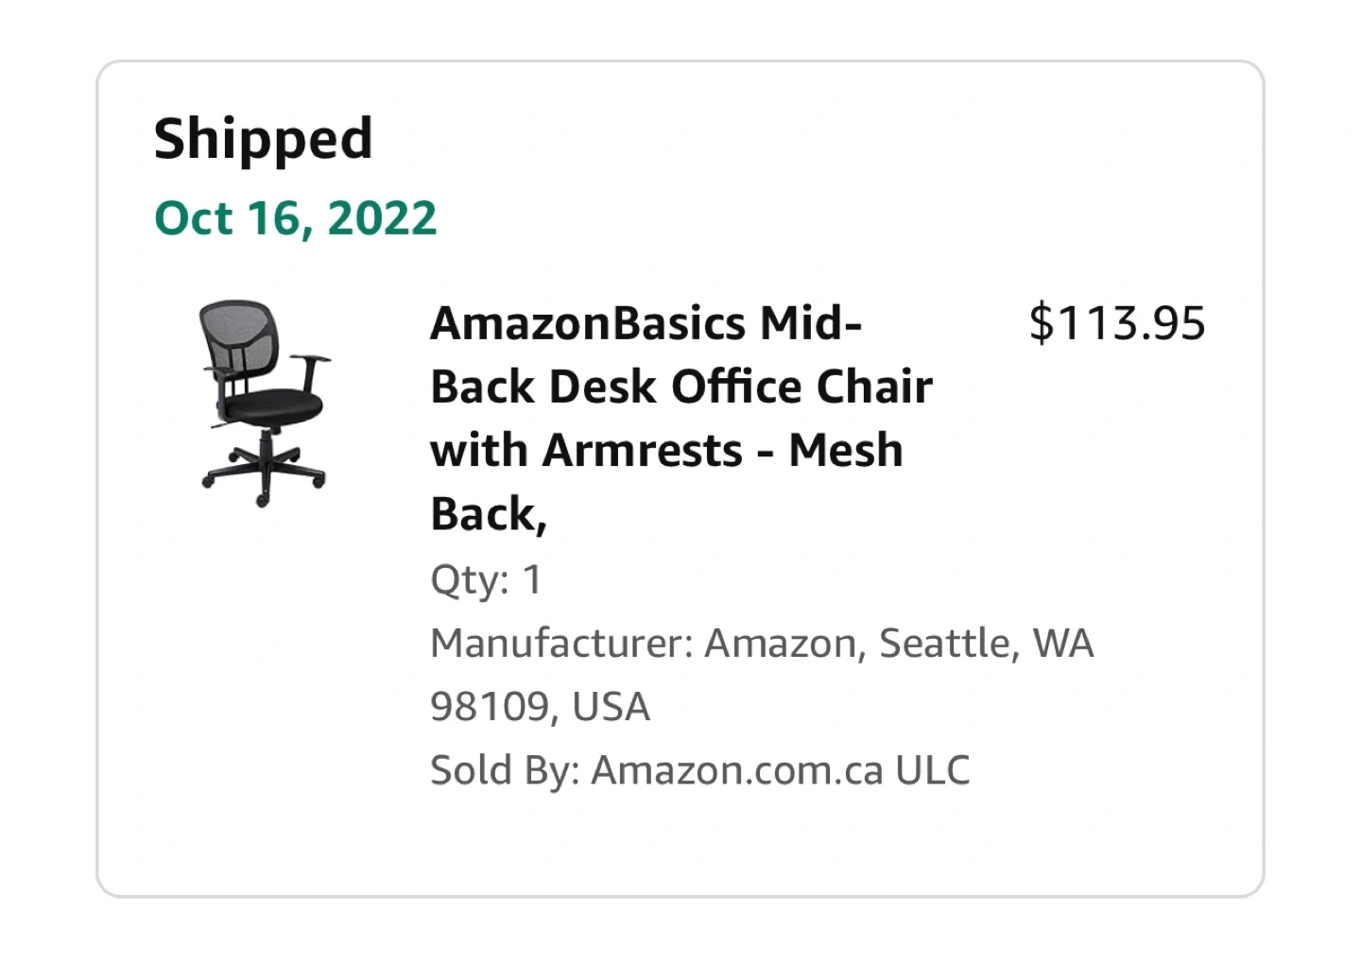1361x963 pixels.
Task: Click the green Oct 16, 2022 date
Action: pyautogui.click(x=295, y=218)
